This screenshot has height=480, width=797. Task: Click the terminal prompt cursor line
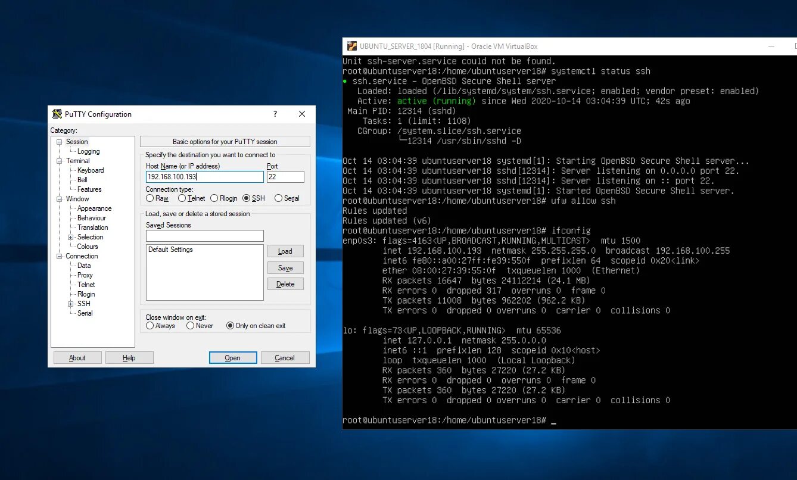(449, 420)
